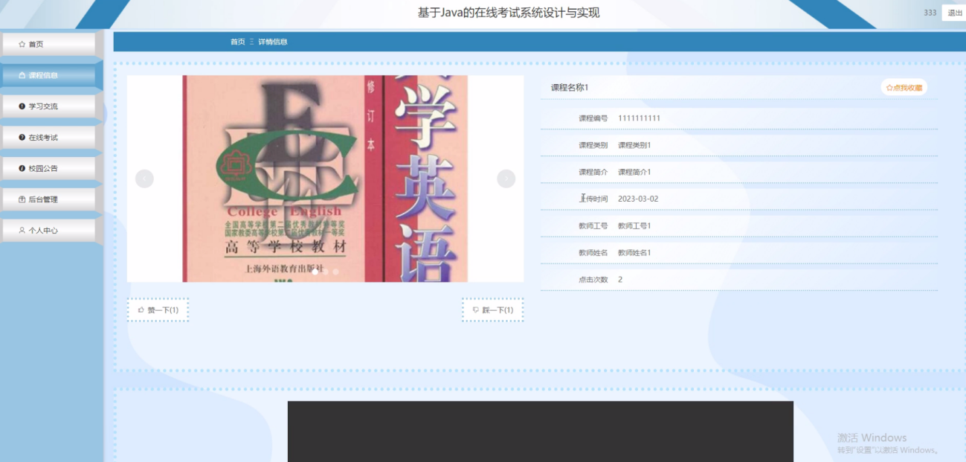Viewport: 966px width, 462px height.
Task: Click the 教师姓名1 value
Action: [634, 252]
